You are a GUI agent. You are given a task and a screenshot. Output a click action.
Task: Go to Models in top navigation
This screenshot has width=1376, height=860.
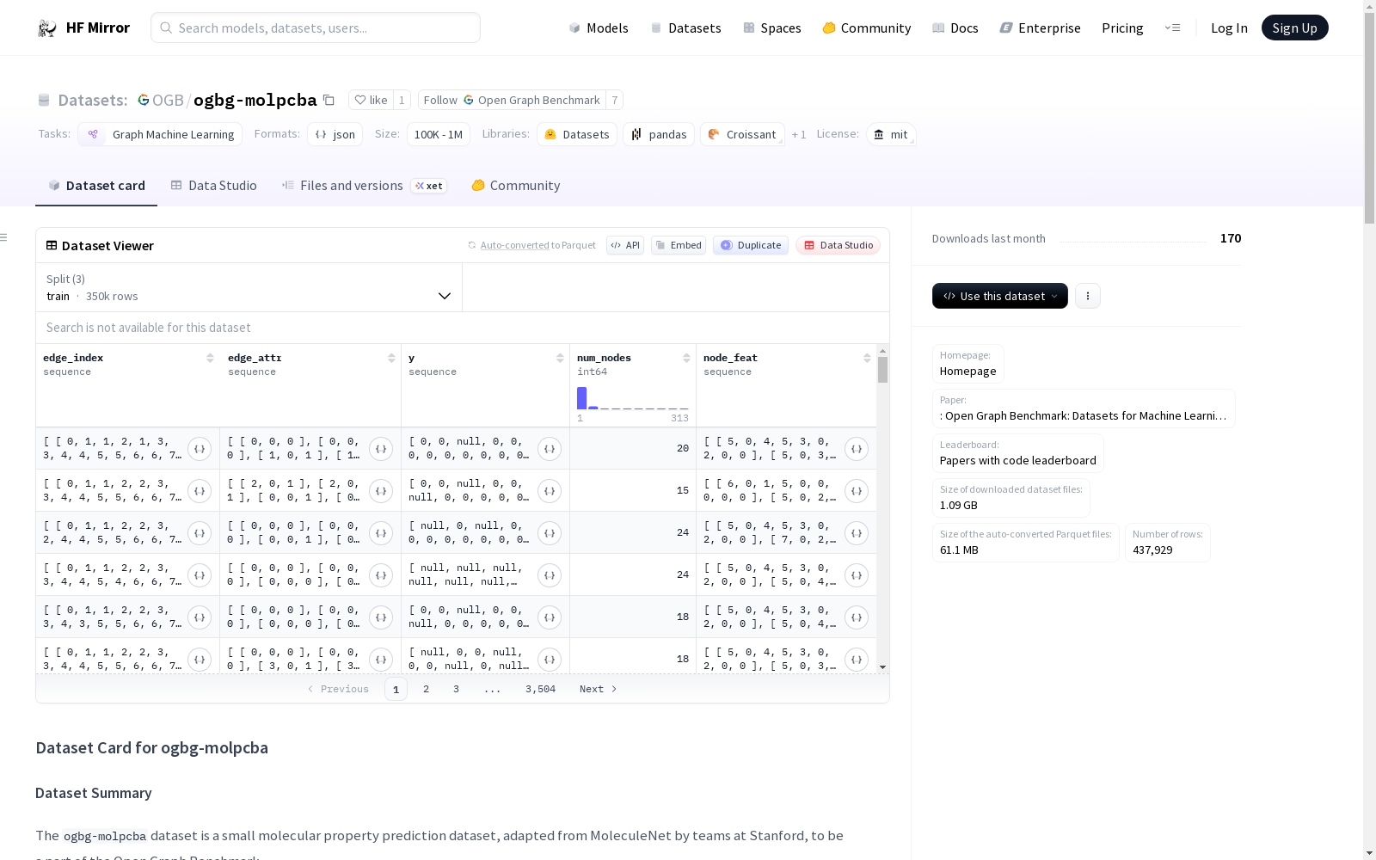pos(599,28)
